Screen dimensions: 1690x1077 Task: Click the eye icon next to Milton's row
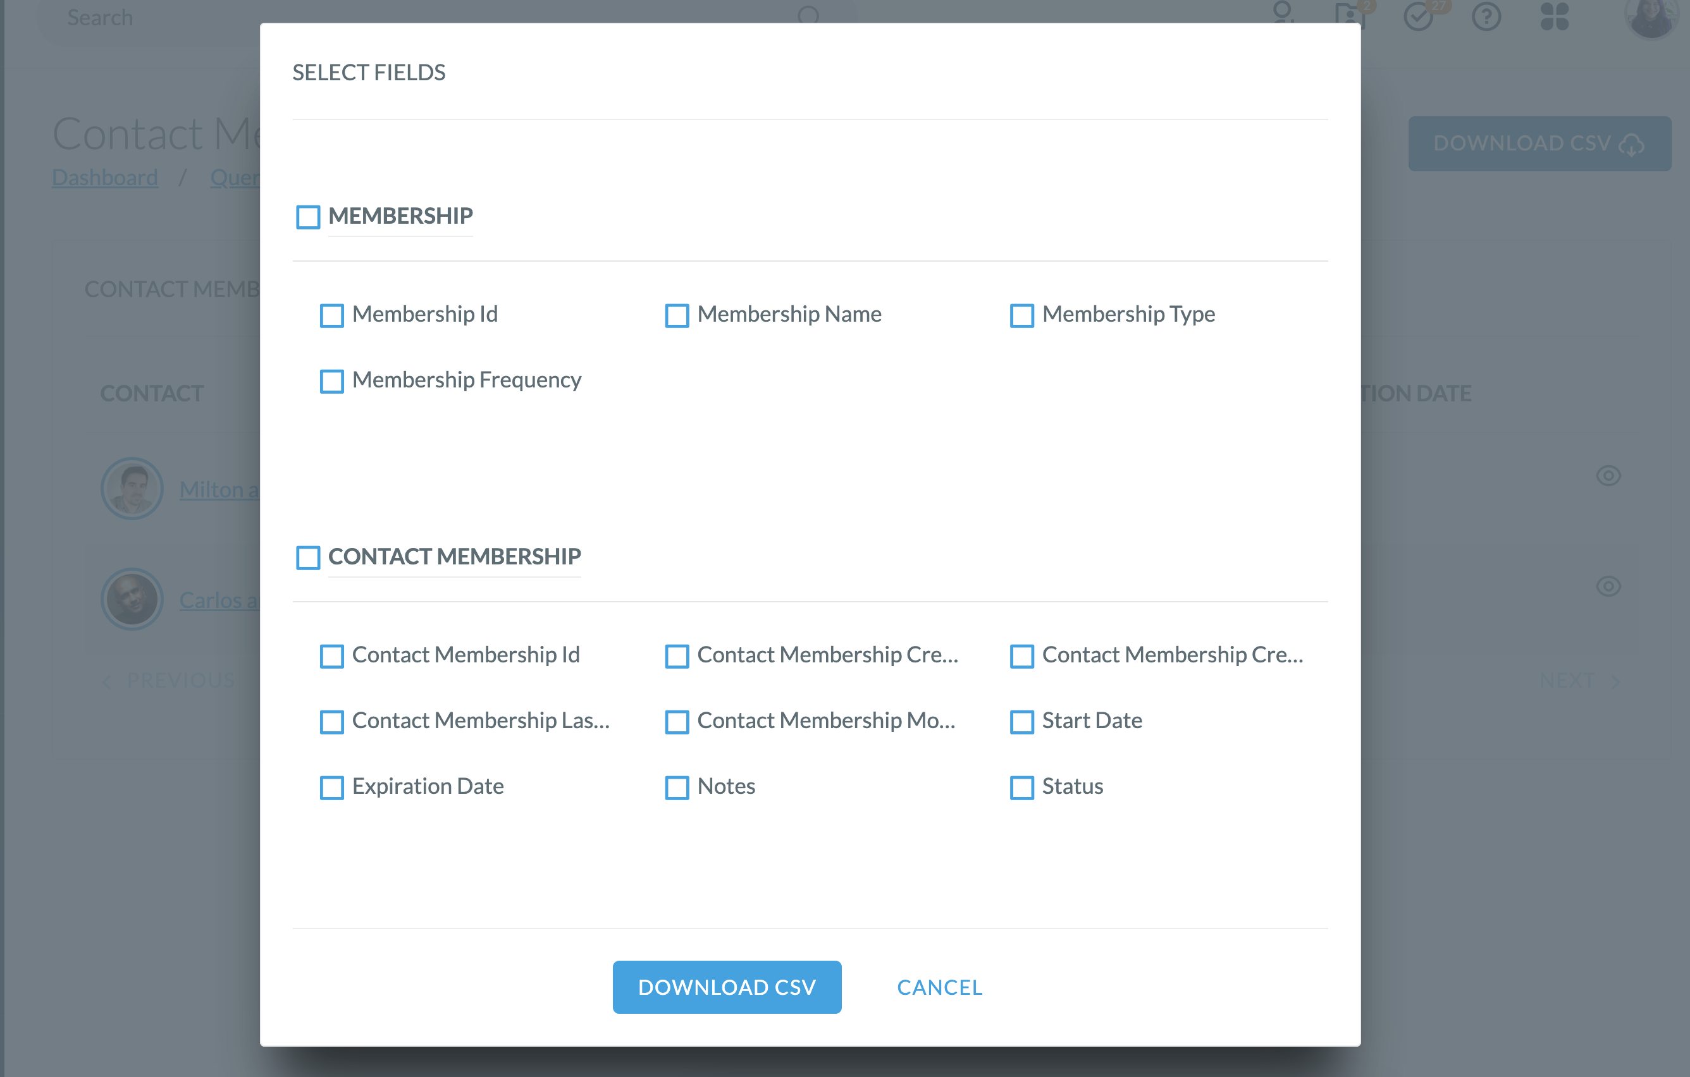click(x=1608, y=475)
